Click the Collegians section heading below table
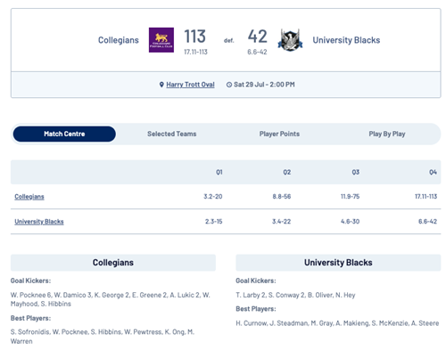446x358 pixels. click(x=113, y=263)
